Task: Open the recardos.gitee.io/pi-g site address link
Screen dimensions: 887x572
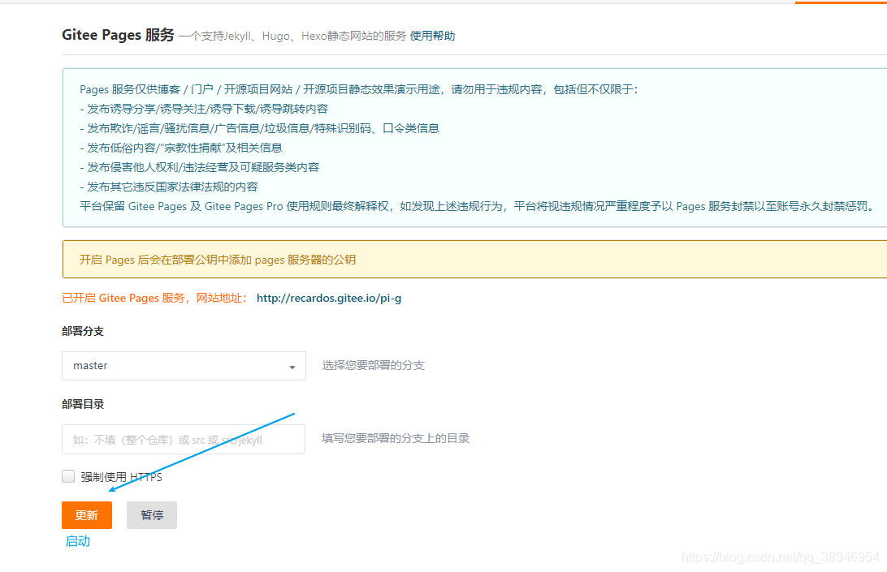Action: (x=329, y=298)
